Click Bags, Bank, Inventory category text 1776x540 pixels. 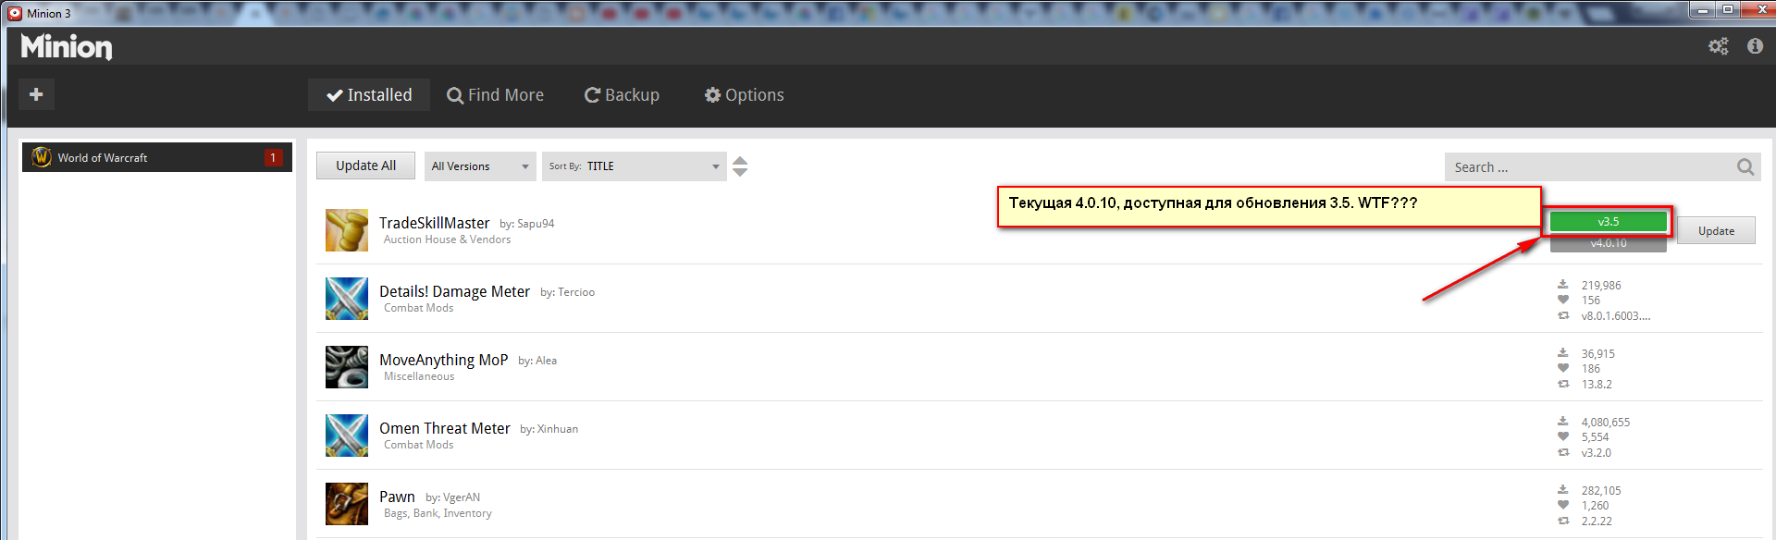point(438,513)
